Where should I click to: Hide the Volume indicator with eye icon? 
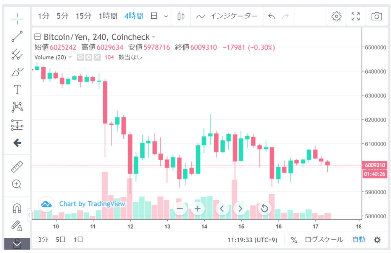pos(81,57)
